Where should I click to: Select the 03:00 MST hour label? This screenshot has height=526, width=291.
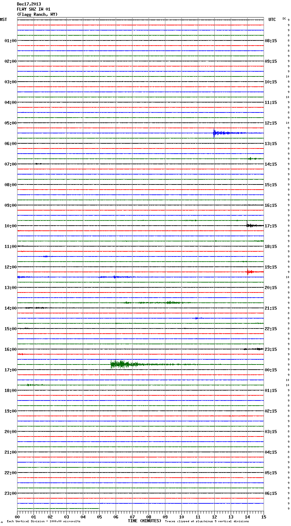10,82
